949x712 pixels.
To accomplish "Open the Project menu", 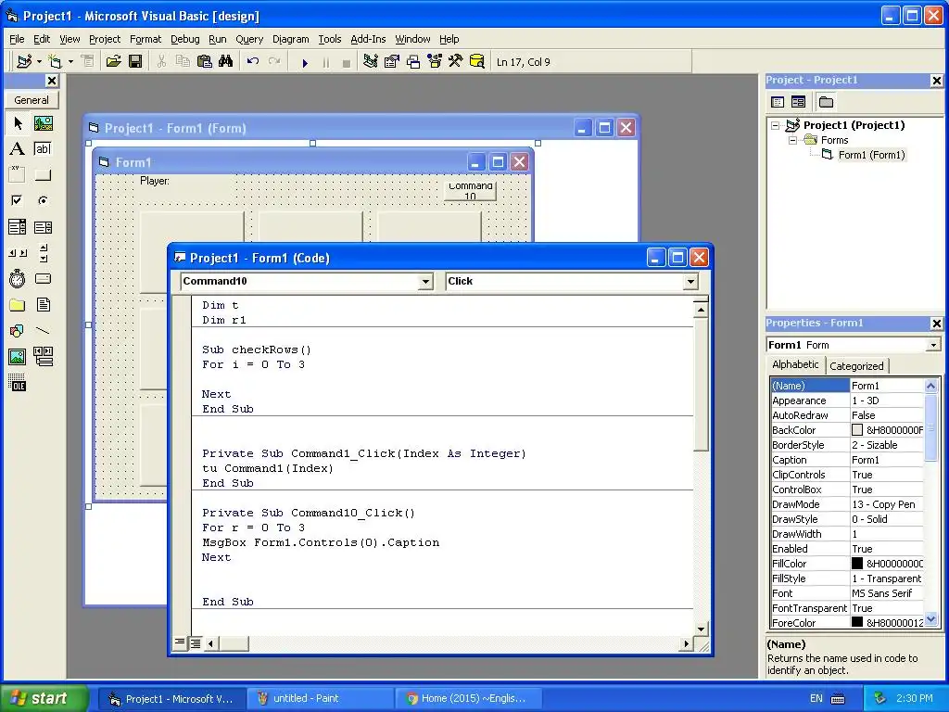I will [x=105, y=39].
